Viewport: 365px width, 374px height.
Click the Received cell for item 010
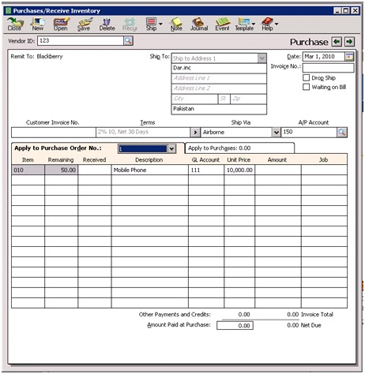(x=95, y=170)
